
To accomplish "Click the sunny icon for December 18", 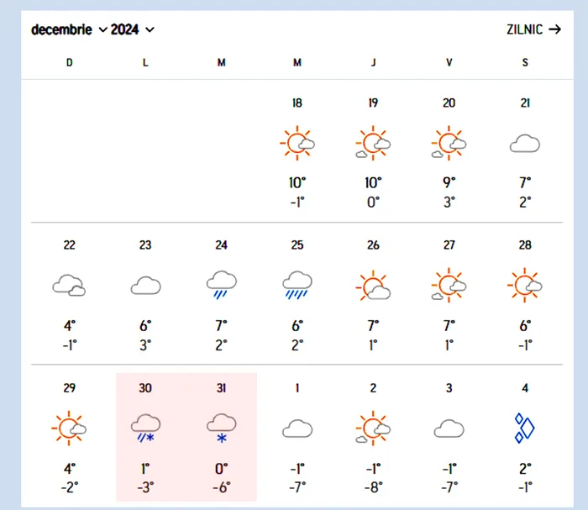I will coord(297,144).
